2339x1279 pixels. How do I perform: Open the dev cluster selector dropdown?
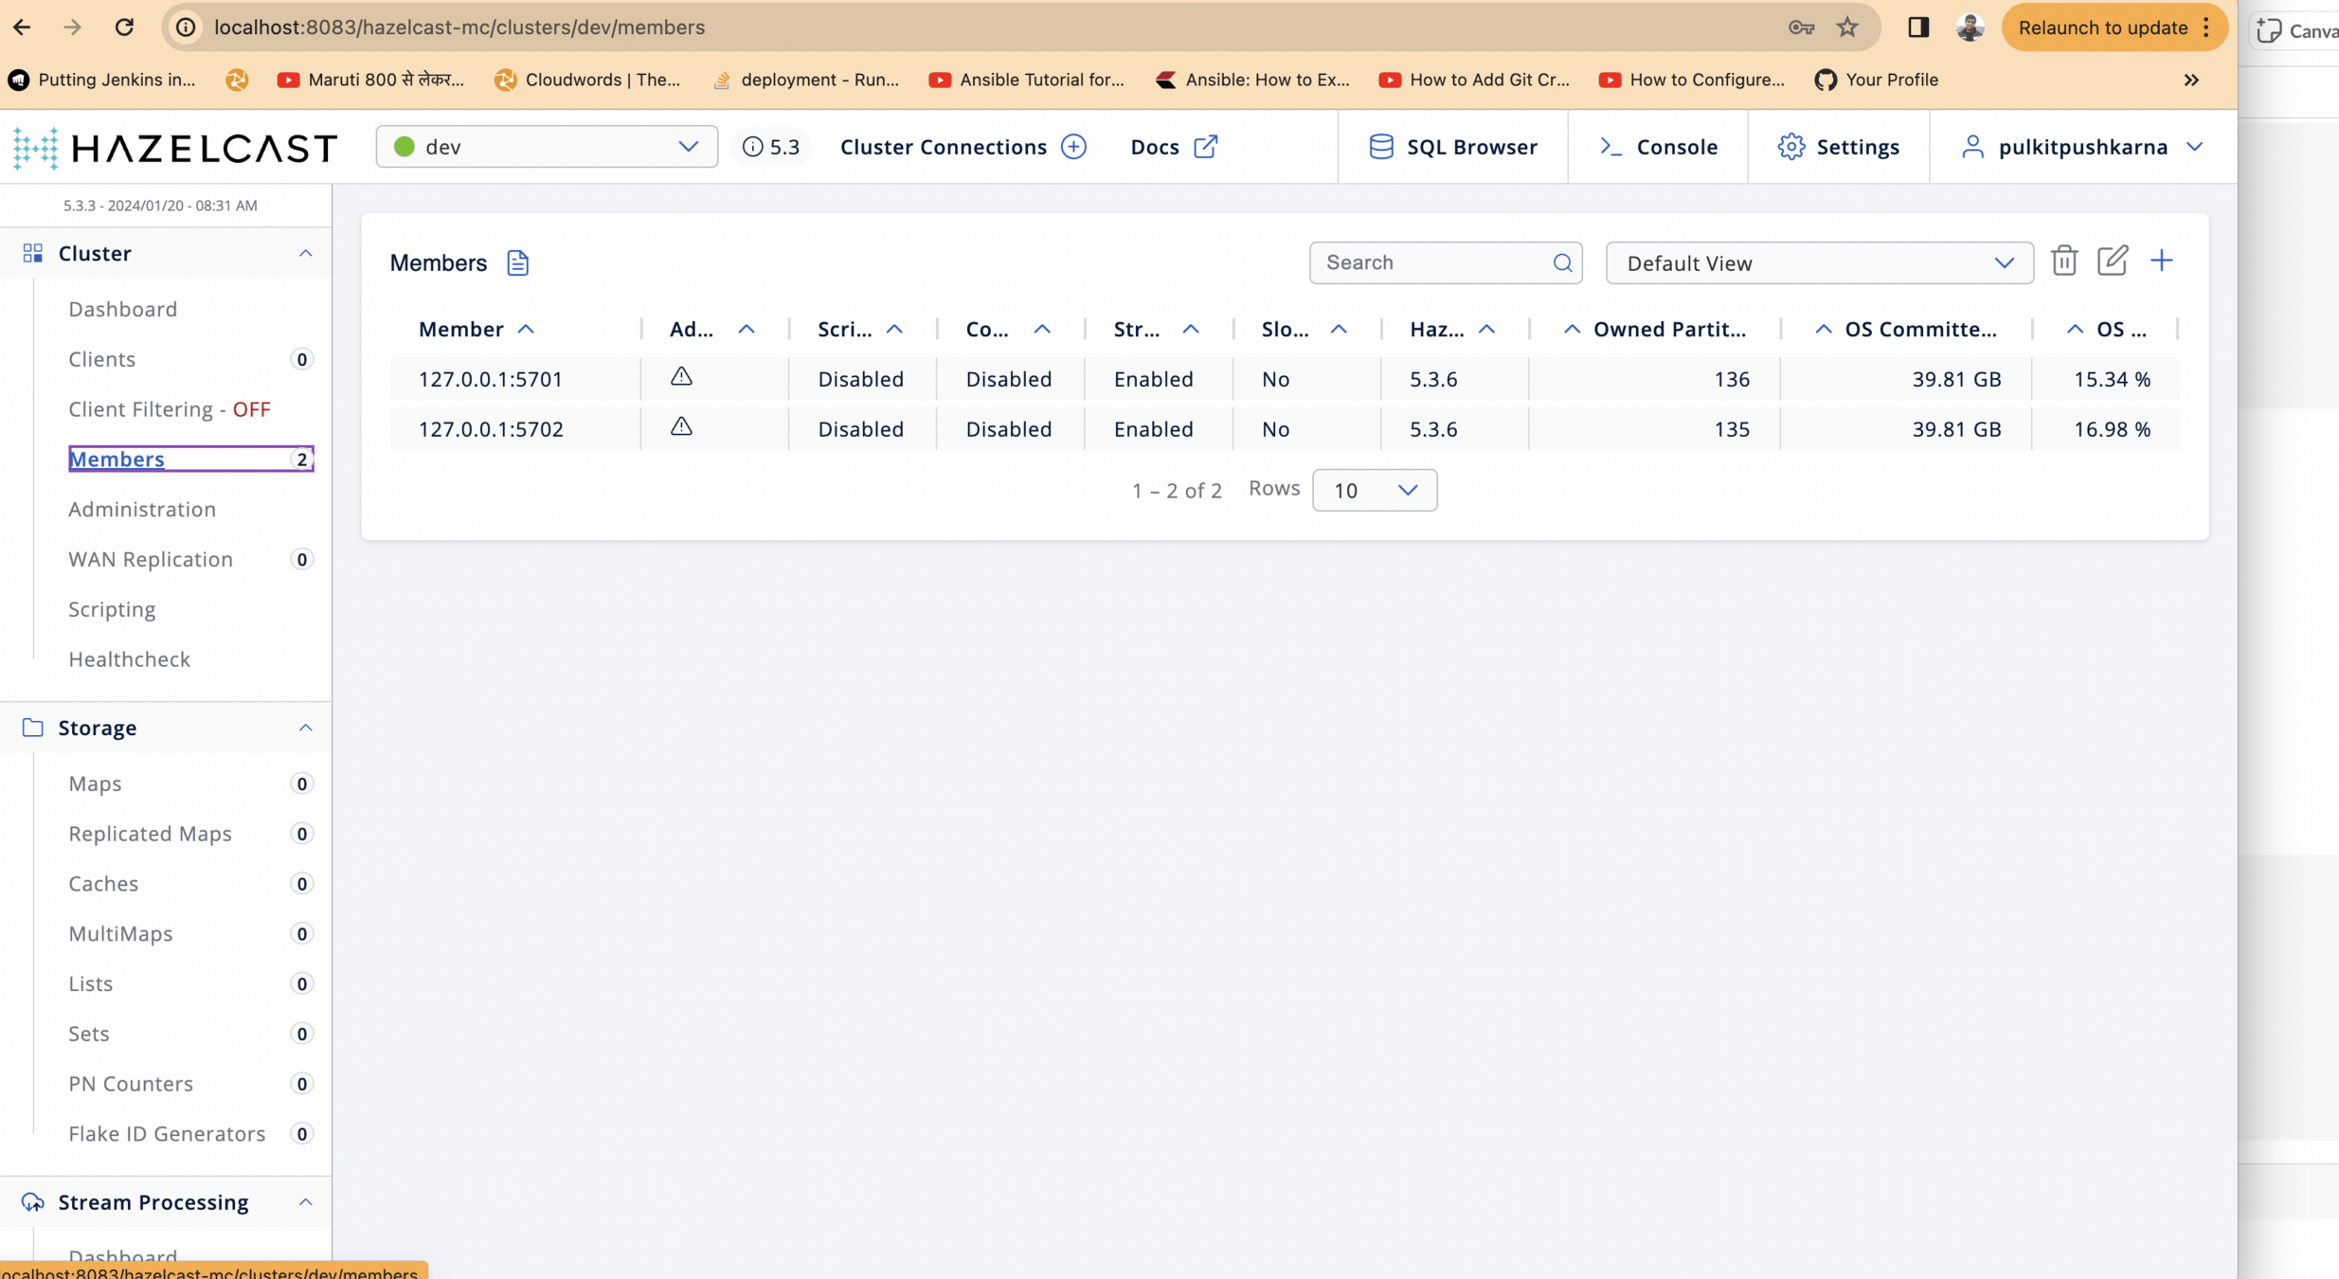546,147
